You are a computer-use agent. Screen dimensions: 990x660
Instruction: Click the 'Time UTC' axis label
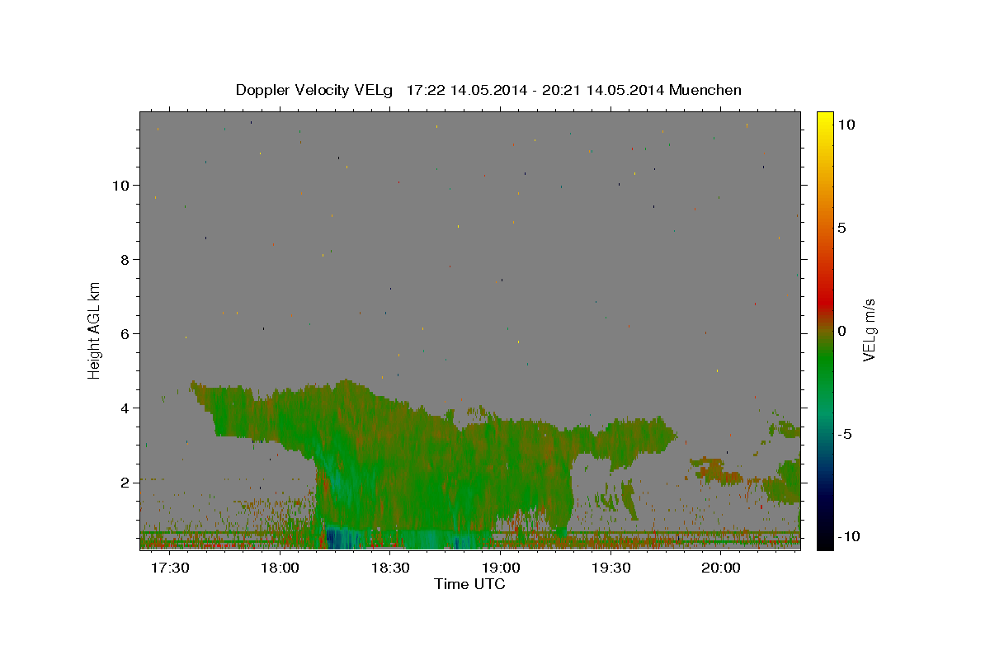(470, 584)
